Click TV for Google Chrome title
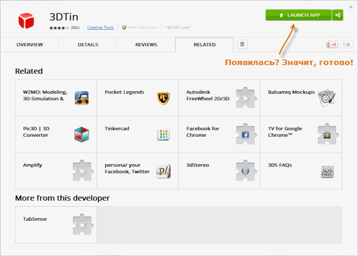 click(285, 132)
